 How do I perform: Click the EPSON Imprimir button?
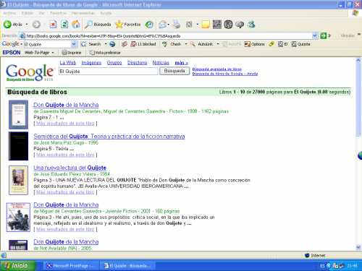point(72,53)
